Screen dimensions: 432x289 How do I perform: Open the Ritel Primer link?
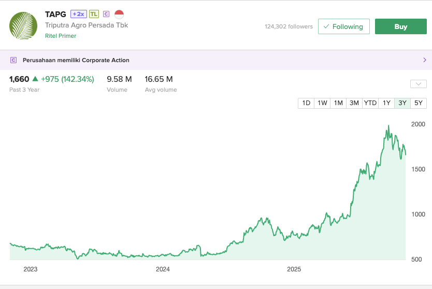tap(61, 36)
